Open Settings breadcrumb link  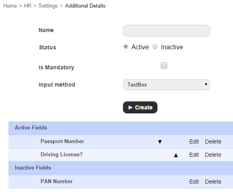48,6
